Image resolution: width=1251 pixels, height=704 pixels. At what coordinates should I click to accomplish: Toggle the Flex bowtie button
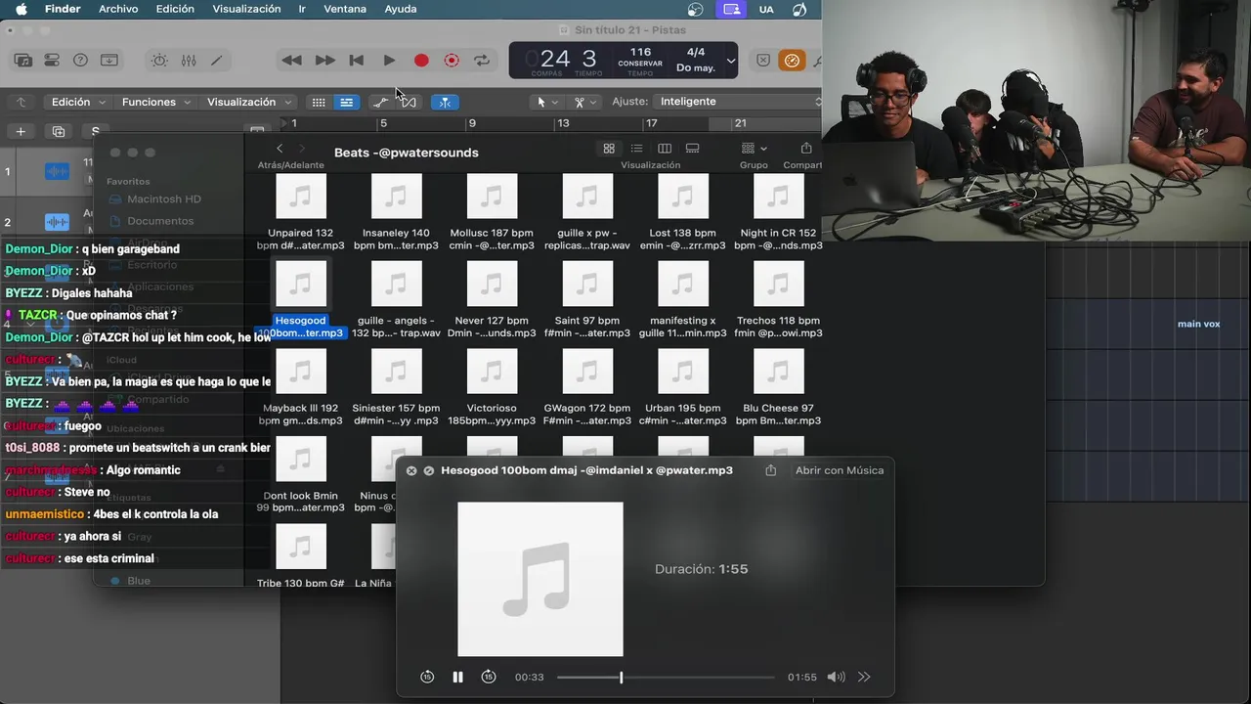(x=409, y=102)
